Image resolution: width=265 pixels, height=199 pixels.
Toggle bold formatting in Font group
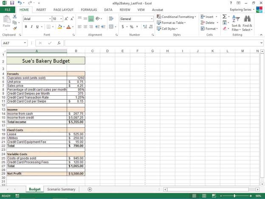coord(26,27)
